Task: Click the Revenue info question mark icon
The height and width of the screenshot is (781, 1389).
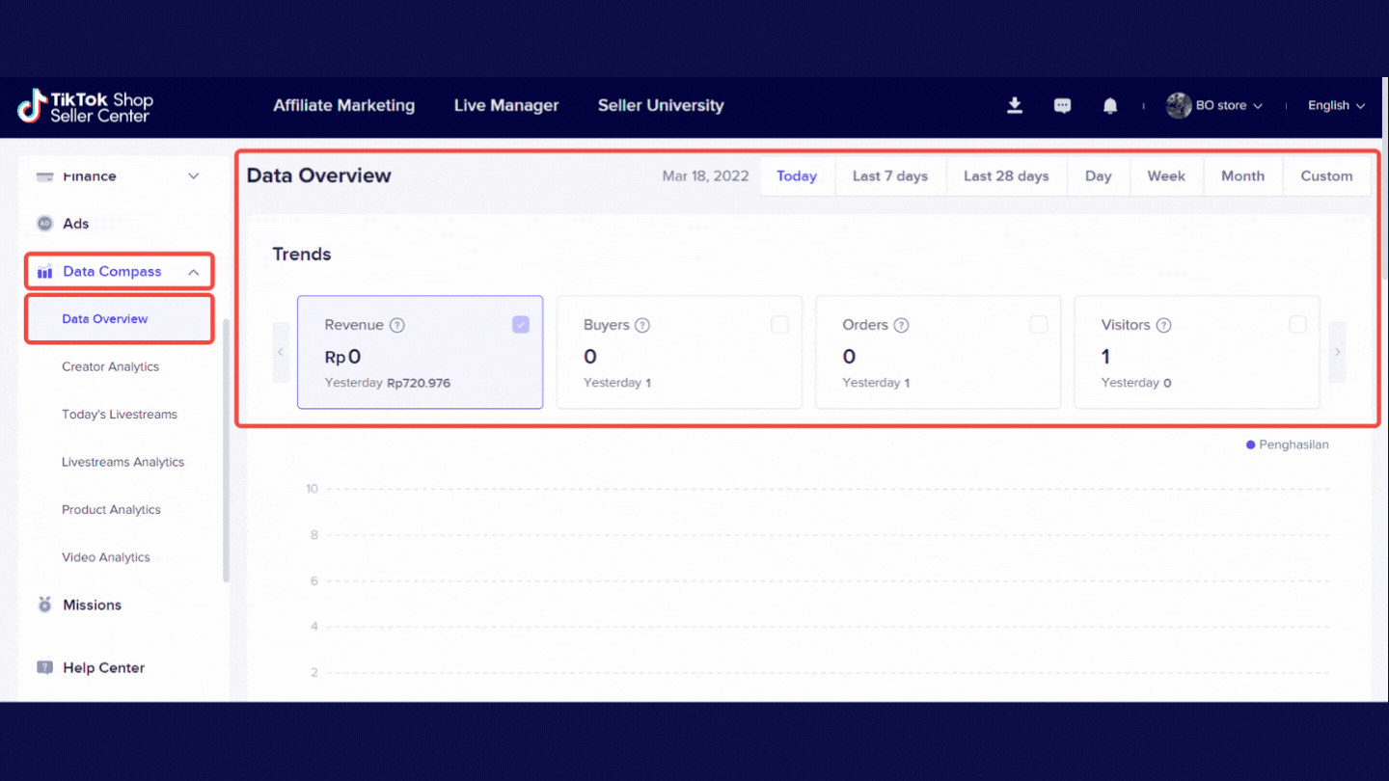Action: [x=396, y=326]
